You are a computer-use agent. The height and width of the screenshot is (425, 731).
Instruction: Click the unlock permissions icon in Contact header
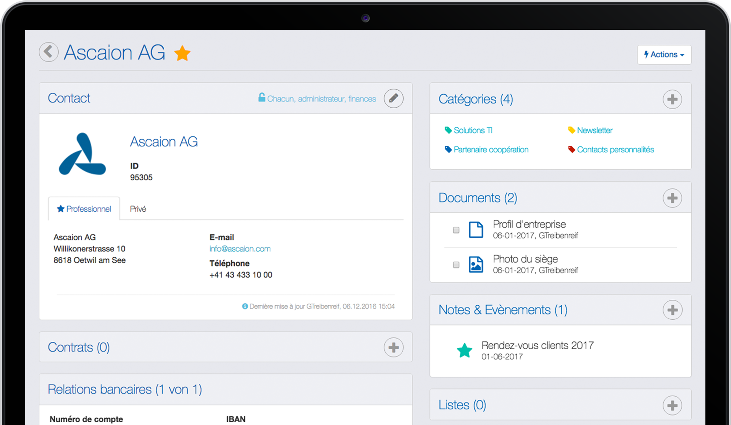(x=262, y=97)
